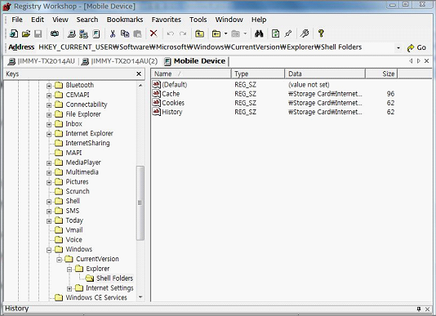Click the camera snapshot toolbar icon
436x316 pixels.
tap(55, 33)
